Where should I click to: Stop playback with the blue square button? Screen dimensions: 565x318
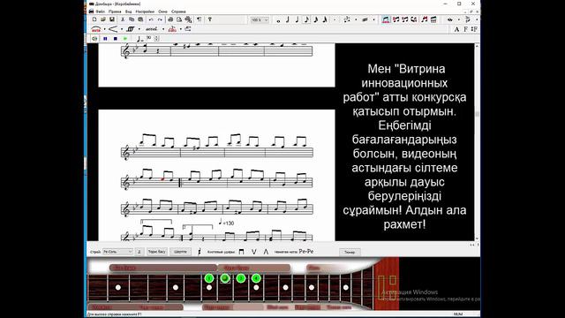pos(116,39)
